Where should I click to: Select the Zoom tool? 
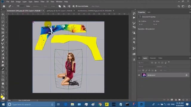pos(3,87)
